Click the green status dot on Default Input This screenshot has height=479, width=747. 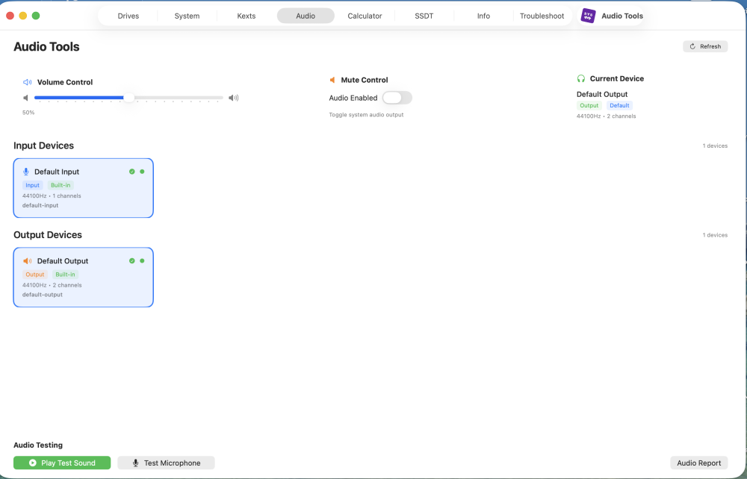tap(142, 172)
